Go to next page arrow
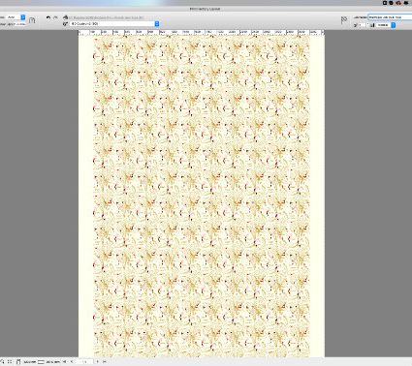412x366 pixels. tap(98, 362)
